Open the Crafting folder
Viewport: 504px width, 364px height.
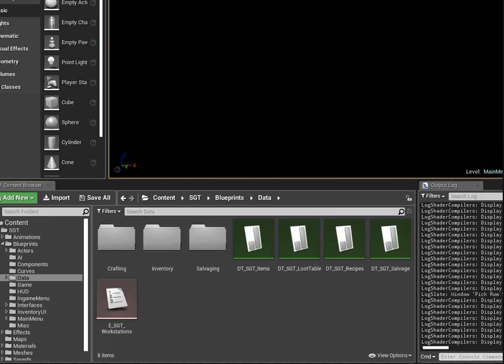pos(117,239)
